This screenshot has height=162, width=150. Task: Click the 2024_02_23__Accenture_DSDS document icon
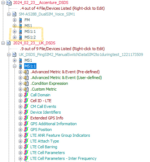[9, 3]
